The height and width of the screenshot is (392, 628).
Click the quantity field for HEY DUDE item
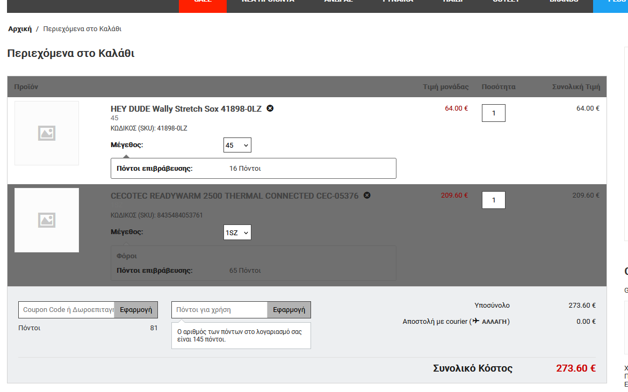tap(493, 113)
